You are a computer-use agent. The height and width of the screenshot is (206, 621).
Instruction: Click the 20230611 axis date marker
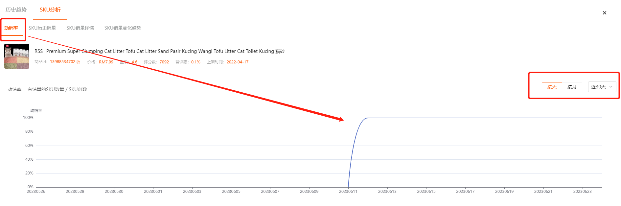348,191
